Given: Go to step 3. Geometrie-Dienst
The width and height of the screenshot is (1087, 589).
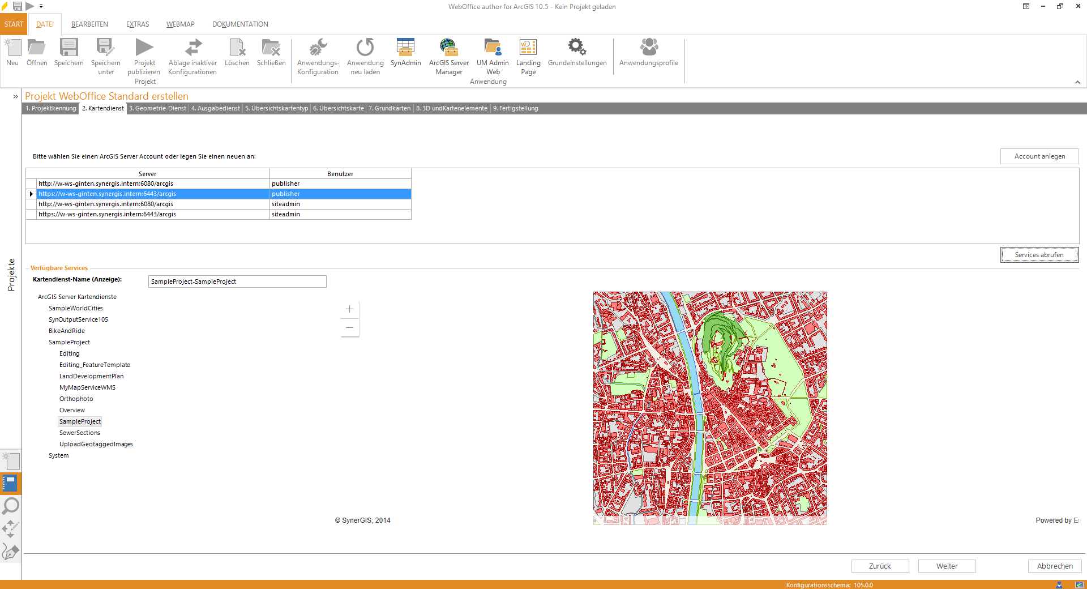Looking at the screenshot, I should pyautogui.click(x=157, y=108).
